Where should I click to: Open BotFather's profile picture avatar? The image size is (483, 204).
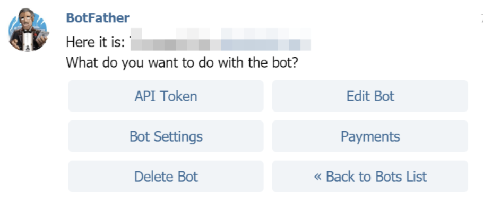click(28, 30)
